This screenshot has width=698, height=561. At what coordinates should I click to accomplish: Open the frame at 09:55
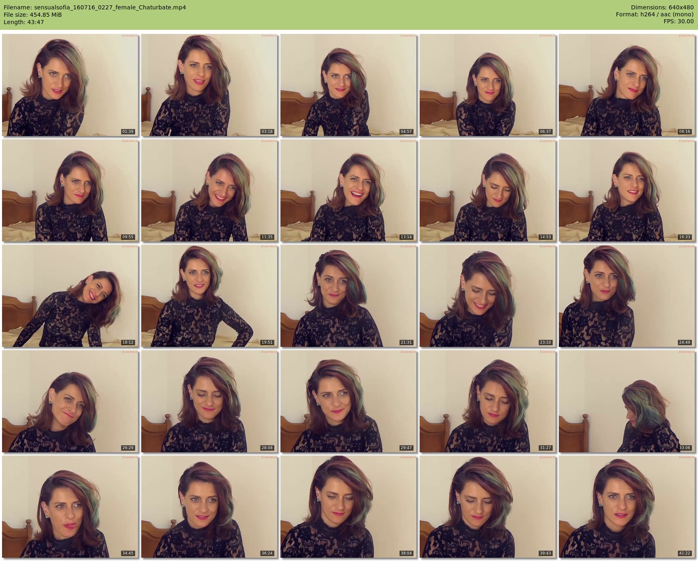[70, 190]
